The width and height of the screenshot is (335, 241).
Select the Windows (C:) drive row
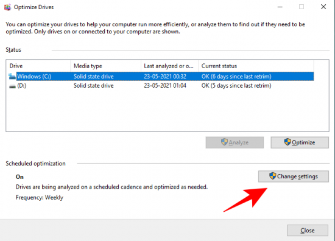[x=161, y=77]
